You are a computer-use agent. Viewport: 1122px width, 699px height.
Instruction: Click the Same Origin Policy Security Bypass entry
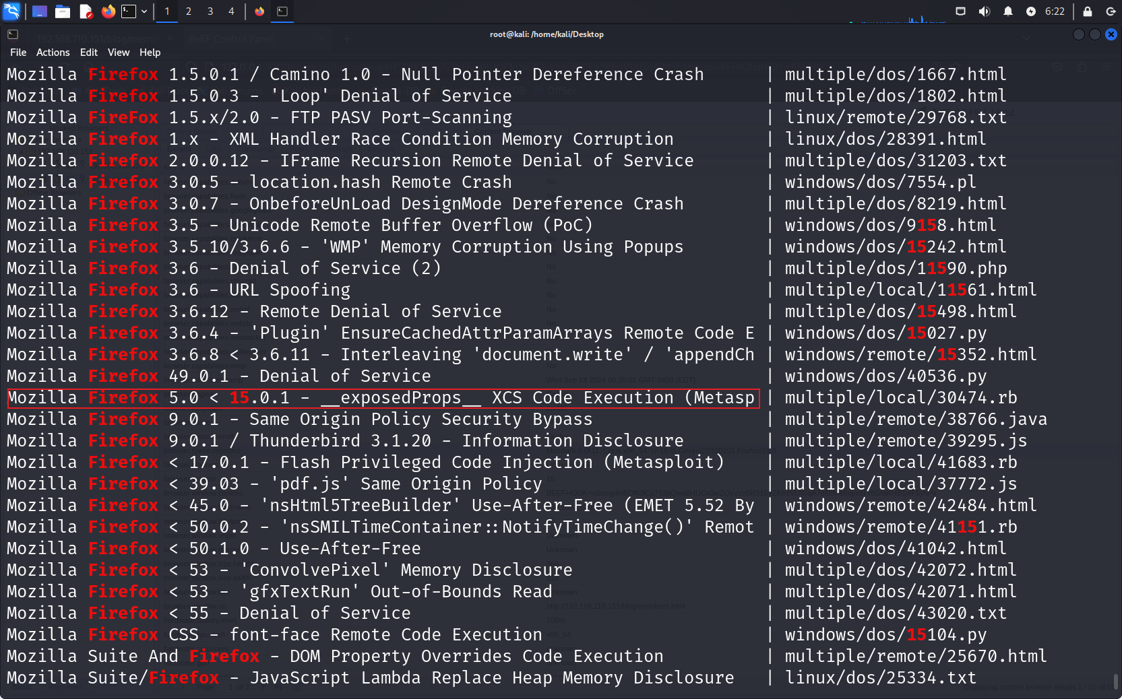point(300,419)
